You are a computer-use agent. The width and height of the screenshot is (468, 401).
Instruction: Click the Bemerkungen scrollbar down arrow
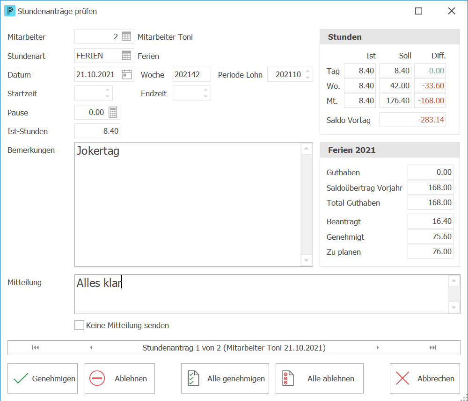(306, 260)
